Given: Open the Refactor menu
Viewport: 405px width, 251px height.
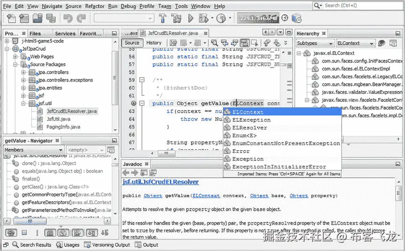Looking at the screenshot, I should click(95, 6).
